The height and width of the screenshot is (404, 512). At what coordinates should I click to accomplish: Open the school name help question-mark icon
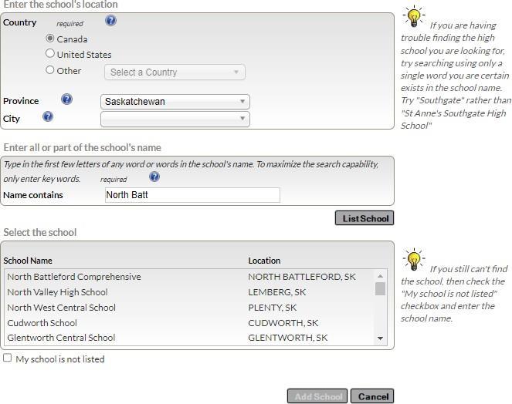click(x=154, y=177)
